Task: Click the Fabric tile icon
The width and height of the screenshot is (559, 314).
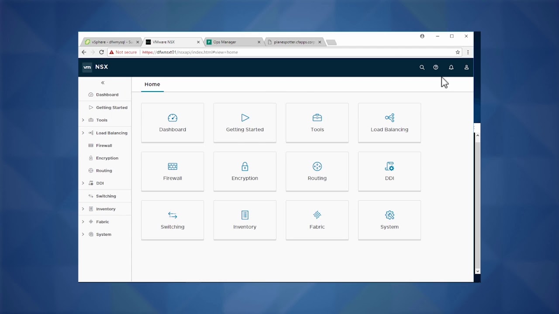Action: click(317, 215)
